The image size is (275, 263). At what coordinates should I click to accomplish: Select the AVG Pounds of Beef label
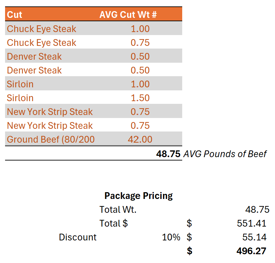tap(225, 154)
